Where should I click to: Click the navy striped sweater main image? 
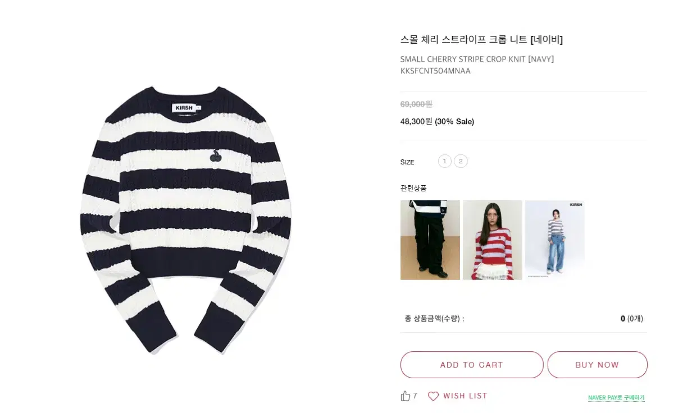186,220
